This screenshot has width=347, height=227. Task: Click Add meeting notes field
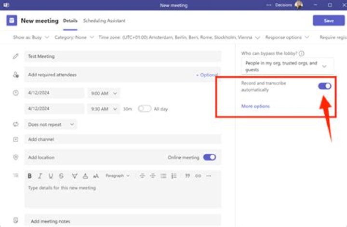123,221
